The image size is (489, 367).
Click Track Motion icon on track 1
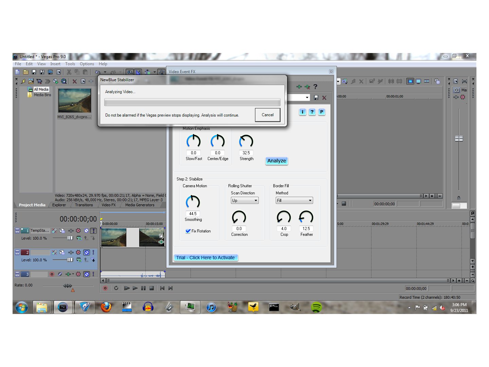(62, 231)
